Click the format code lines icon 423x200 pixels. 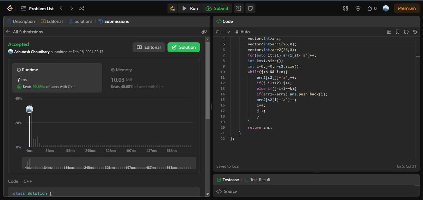(389, 32)
